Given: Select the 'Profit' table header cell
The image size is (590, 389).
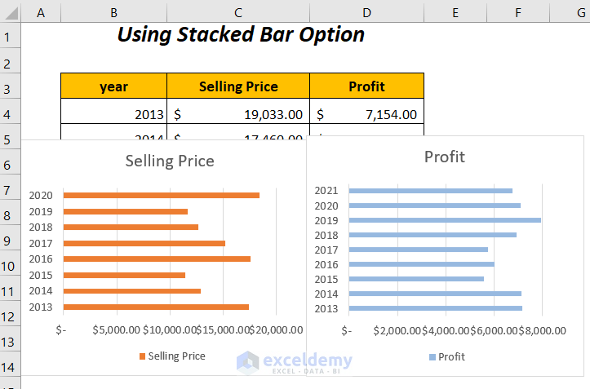Looking at the screenshot, I should click(x=366, y=86).
